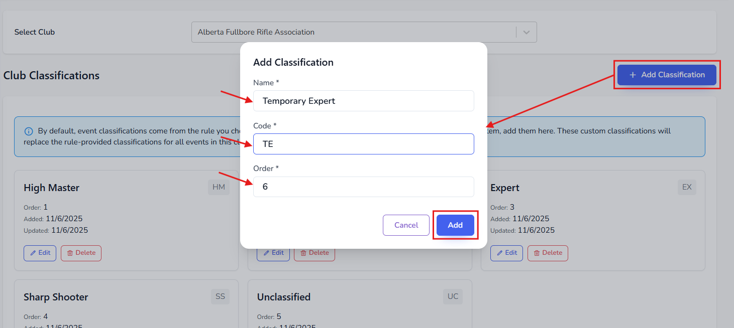Click the Order field containing 6
Image resolution: width=734 pixels, height=328 pixels.
point(363,187)
